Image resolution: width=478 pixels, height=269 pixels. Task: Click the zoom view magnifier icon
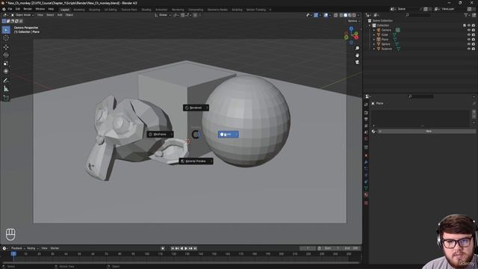[x=357, y=48]
